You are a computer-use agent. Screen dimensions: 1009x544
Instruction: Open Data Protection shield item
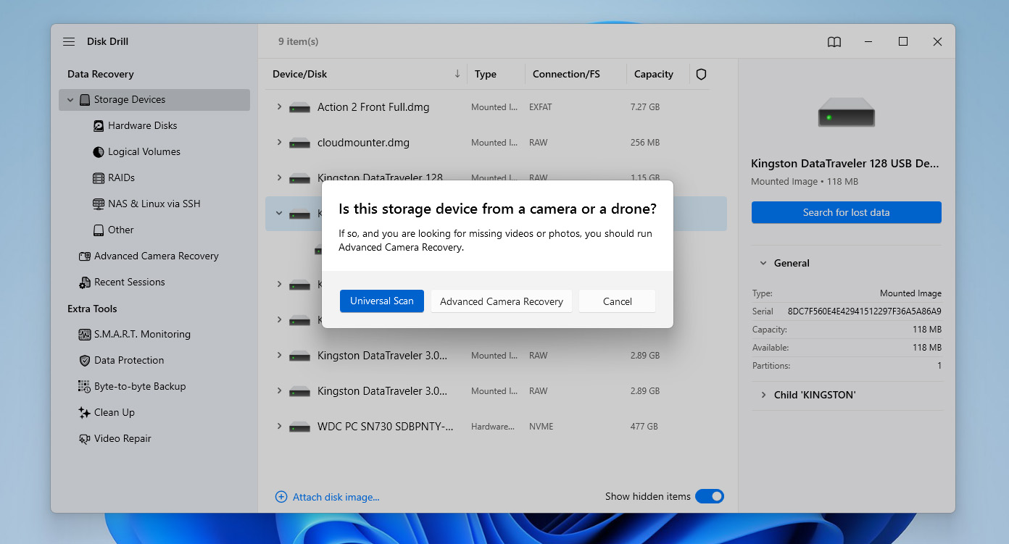point(128,361)
